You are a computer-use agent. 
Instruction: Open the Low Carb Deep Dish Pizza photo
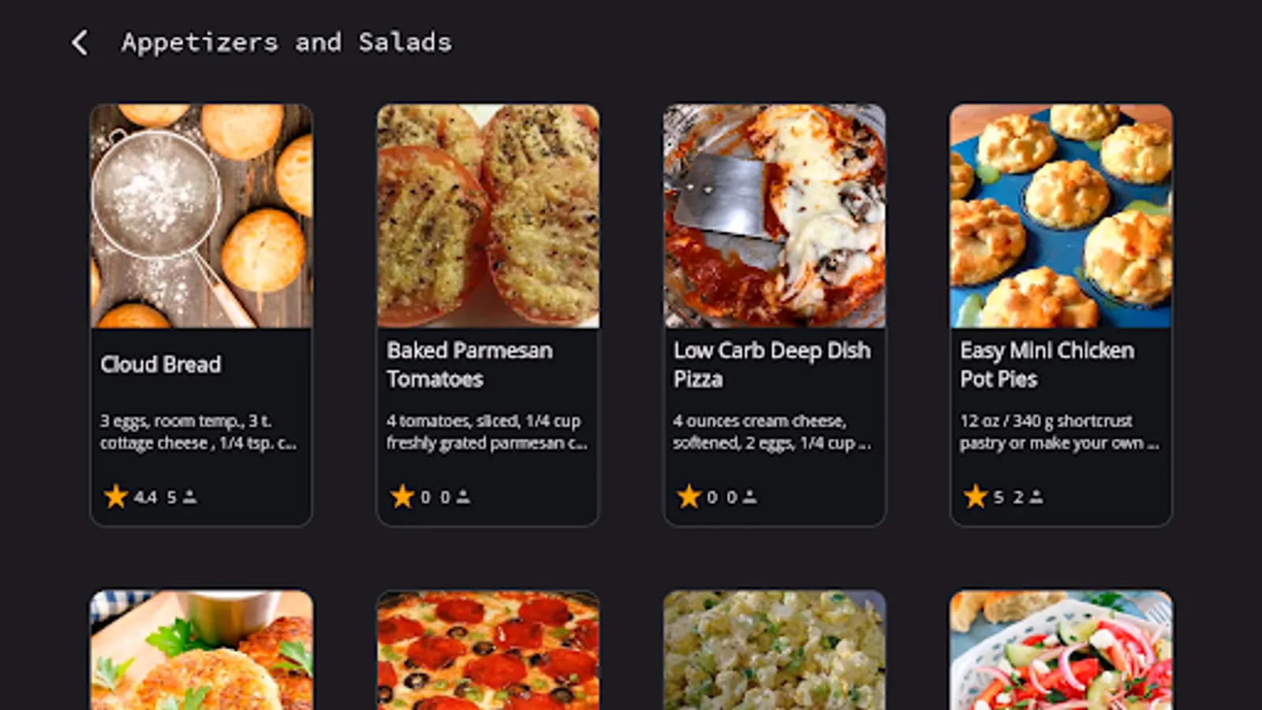(x=775, y=216)
